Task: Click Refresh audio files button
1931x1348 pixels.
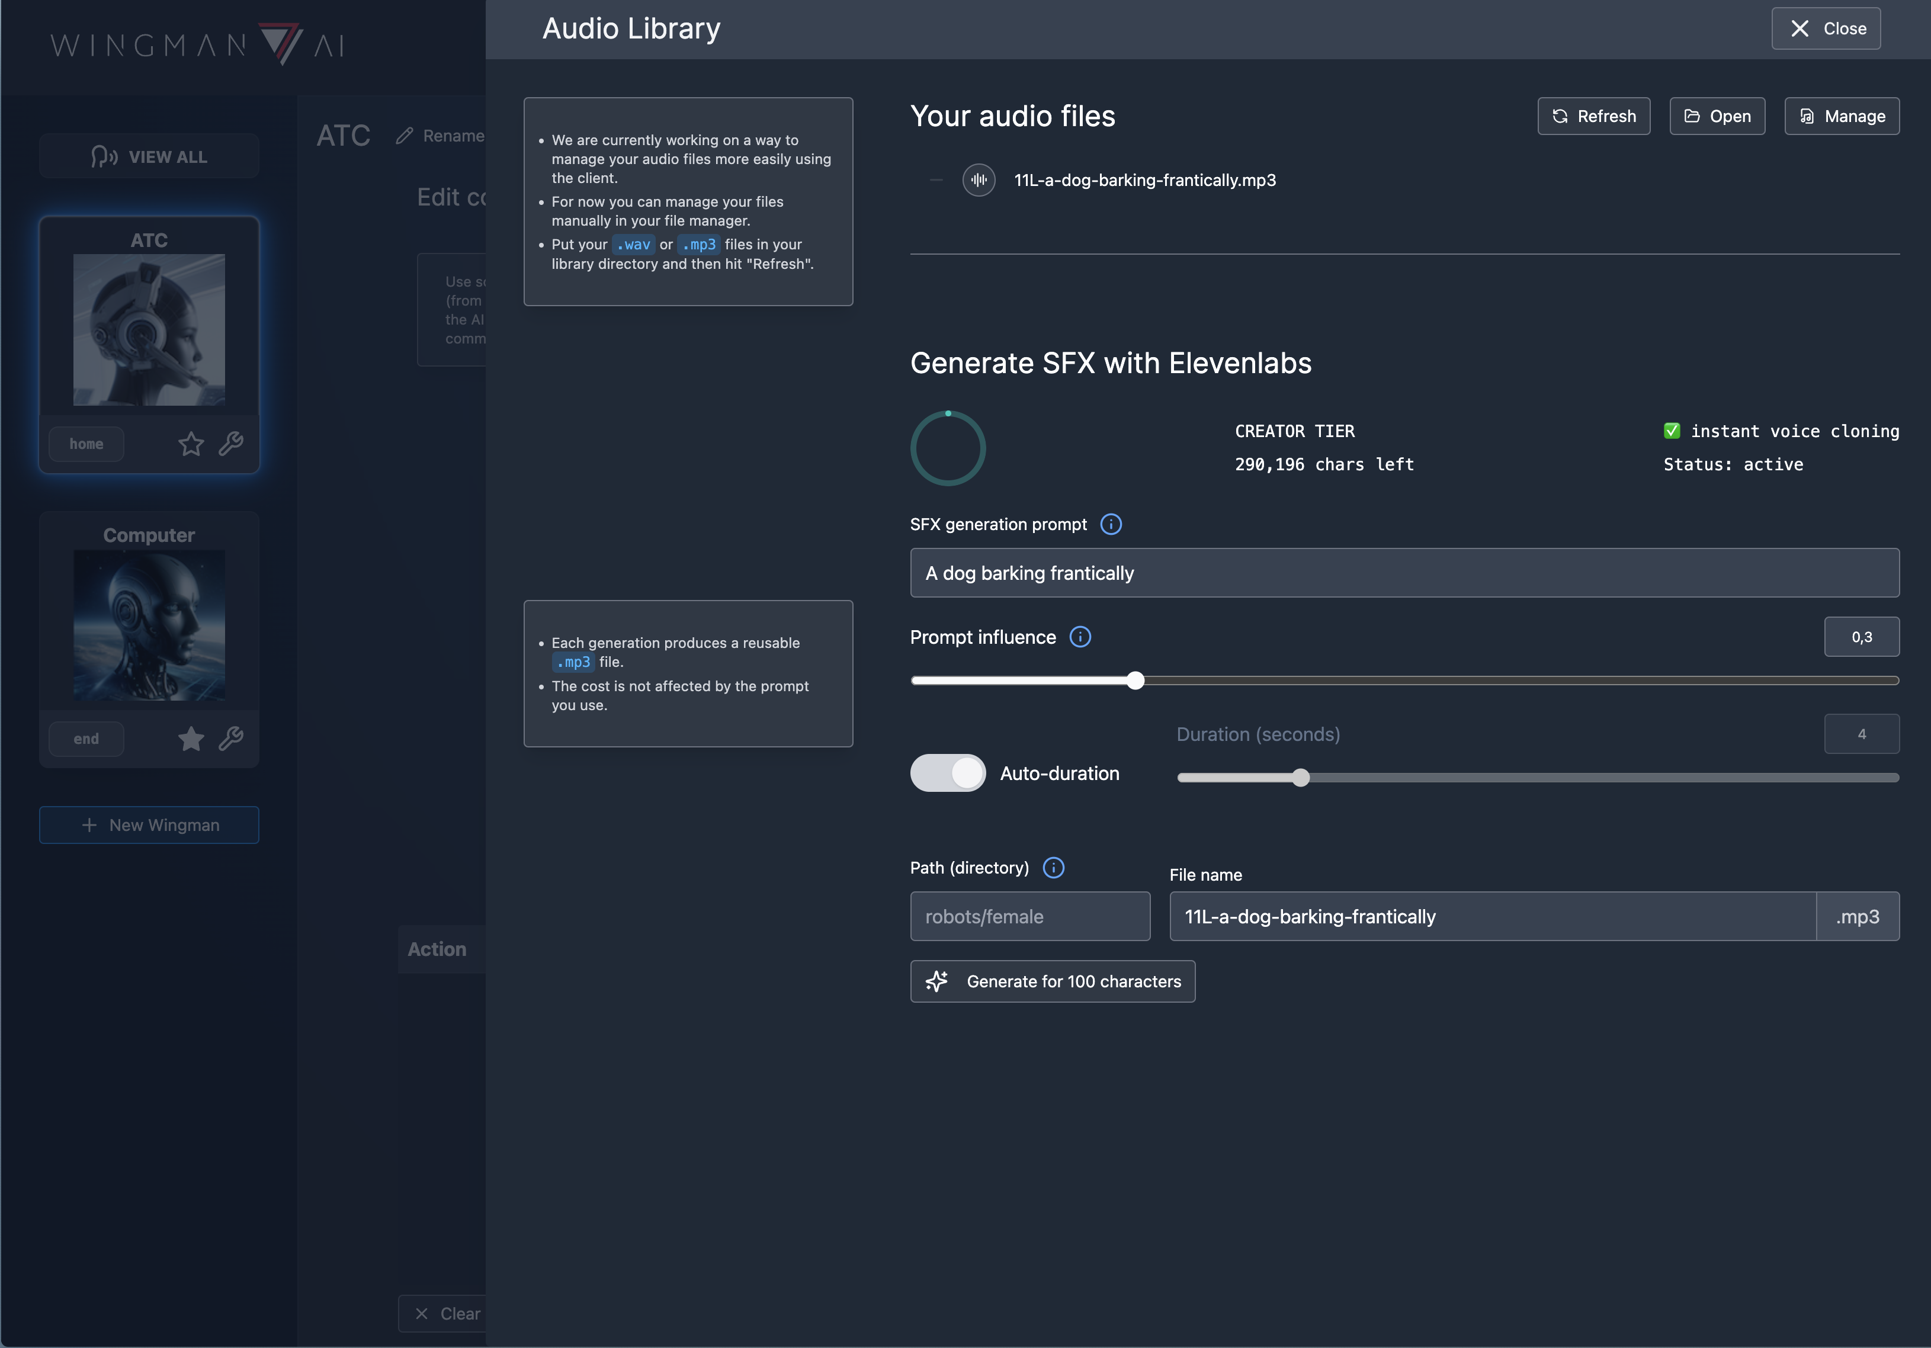Action: pyautogui.click(x=1593, y=116)
